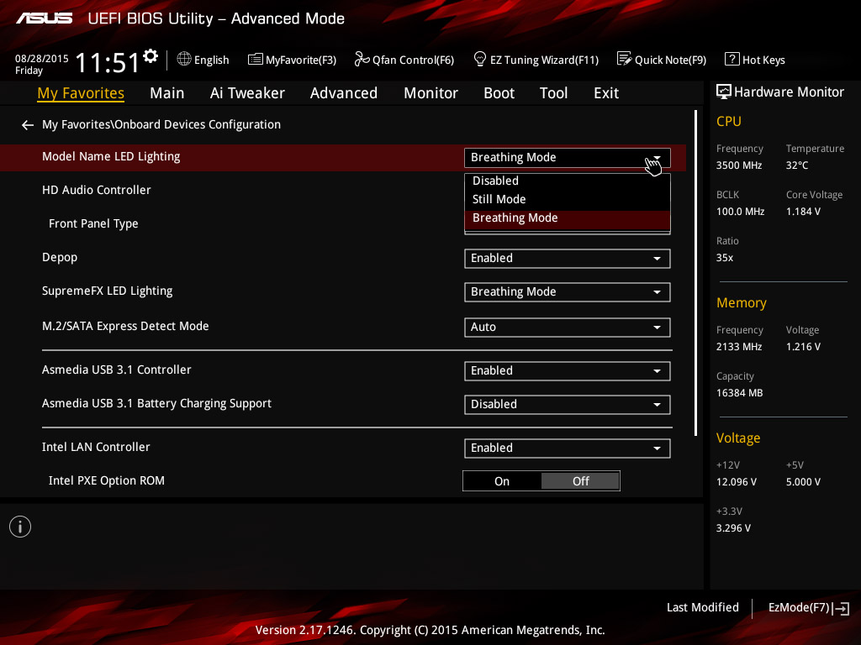Click the EZ Tuning Wizard bulb icon

[479, 59]
